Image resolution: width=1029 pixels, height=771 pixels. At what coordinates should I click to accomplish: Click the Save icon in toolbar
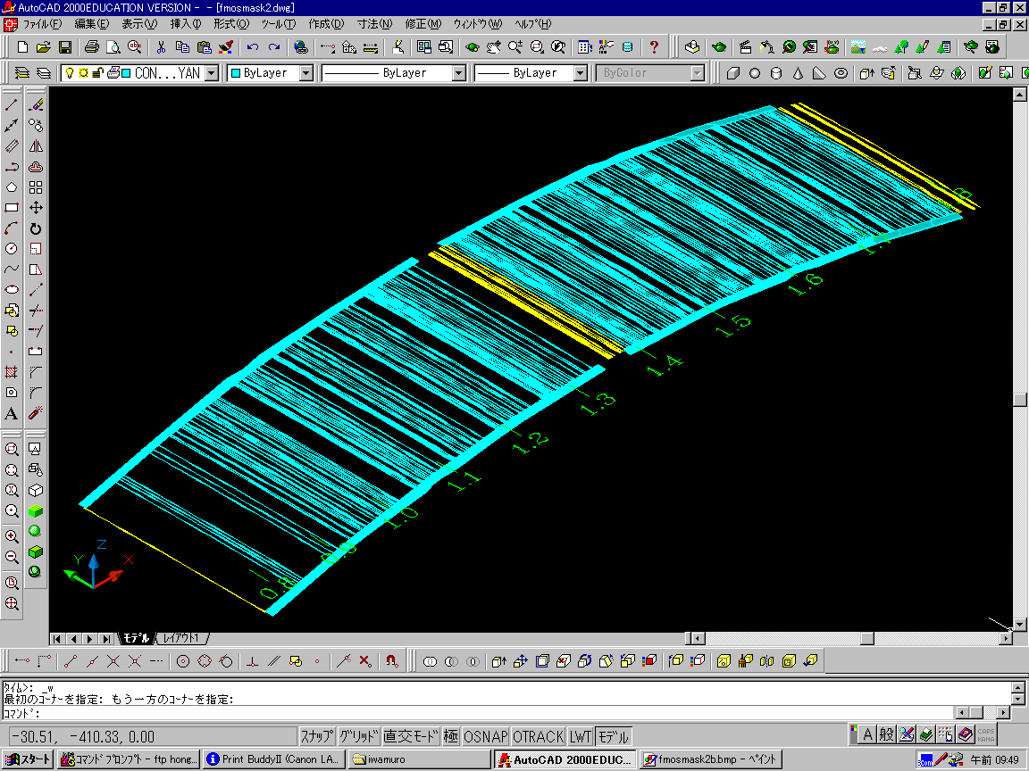pos(65,46)
